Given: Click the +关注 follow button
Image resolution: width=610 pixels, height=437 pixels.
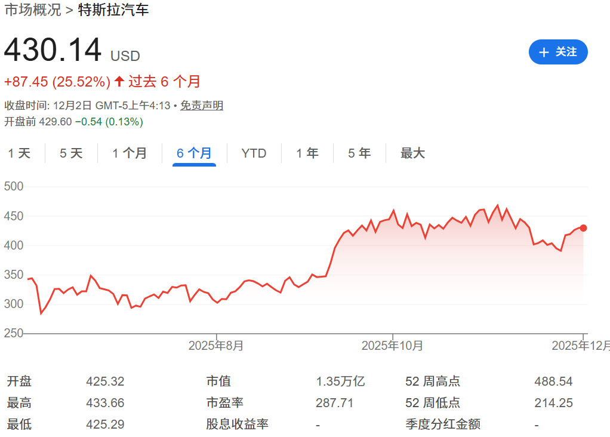Looking at the screenshot, I should [558, 52].
